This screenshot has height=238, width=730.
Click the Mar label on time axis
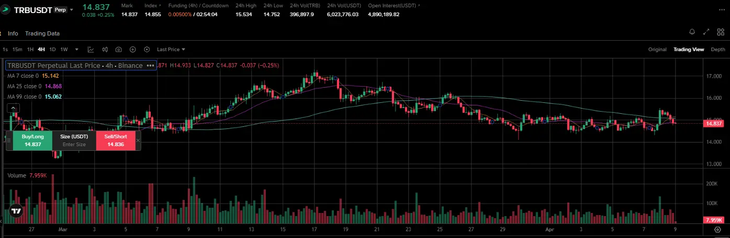tap(63, 229)
